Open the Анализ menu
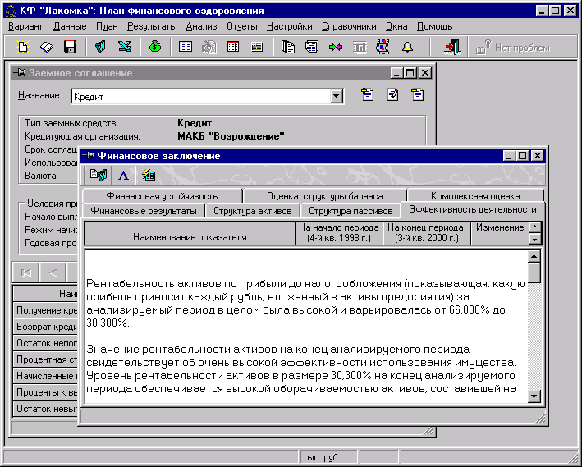Viewport: 582px width, 467px height. [x=202, y=26]
